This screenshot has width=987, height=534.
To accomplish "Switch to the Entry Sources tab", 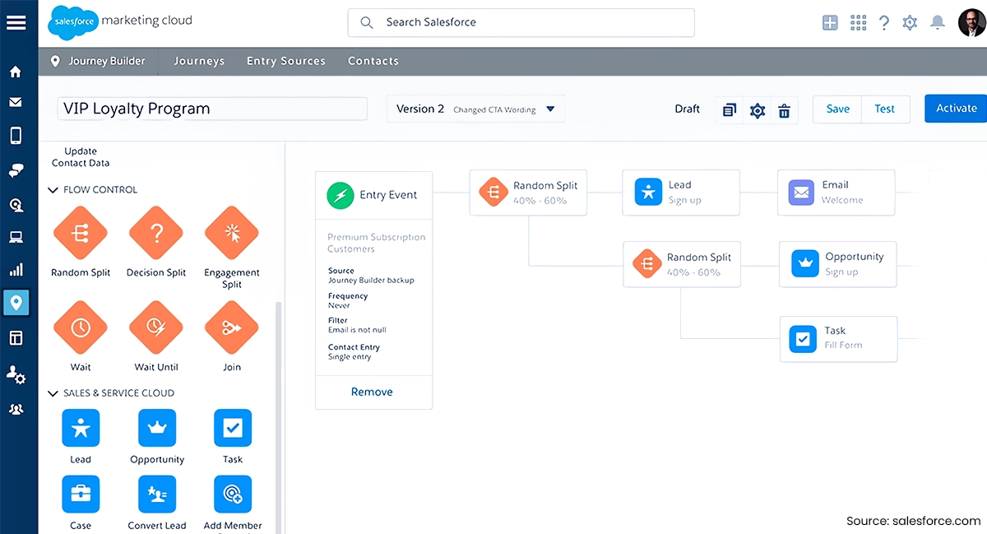I will tap(286, 62).
